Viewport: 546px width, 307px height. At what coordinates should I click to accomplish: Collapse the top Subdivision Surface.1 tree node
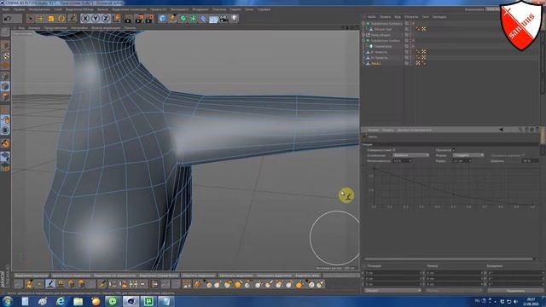(363, 24)
